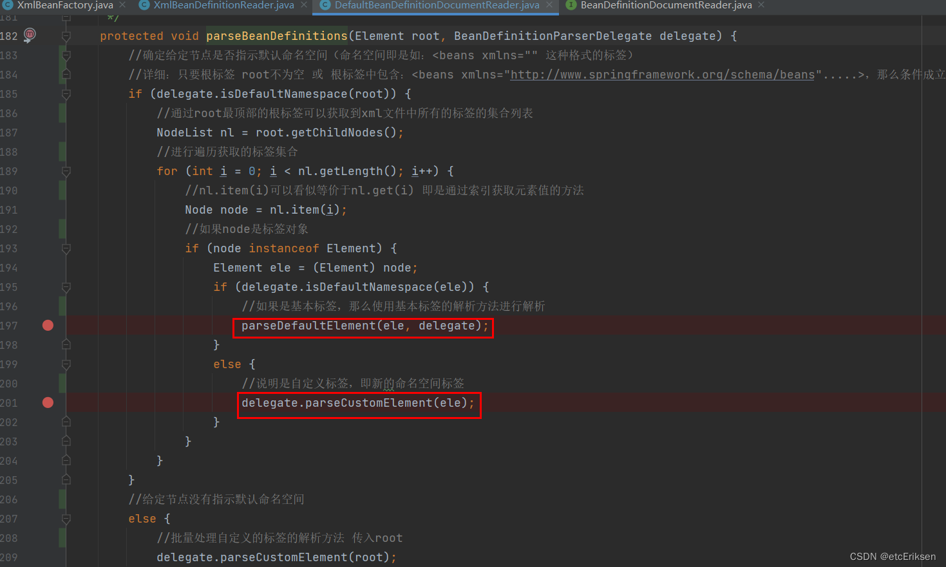Viewport: 946px width, 567px height.
Task: Click fold end marker at line 205
Action: pyautogui.click(x=66, y=480)
